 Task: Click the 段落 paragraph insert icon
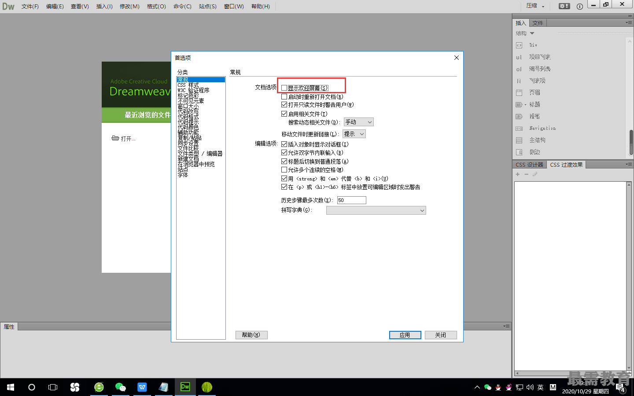click(519, 117)
